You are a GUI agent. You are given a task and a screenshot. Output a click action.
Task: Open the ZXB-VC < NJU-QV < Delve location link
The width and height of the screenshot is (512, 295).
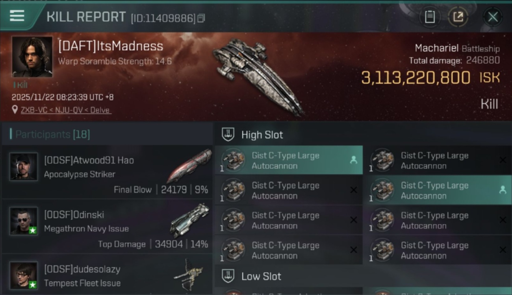coord(66,110)
